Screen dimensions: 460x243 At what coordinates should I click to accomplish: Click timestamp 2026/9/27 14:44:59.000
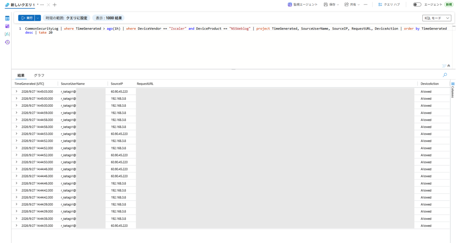(37, 113)
